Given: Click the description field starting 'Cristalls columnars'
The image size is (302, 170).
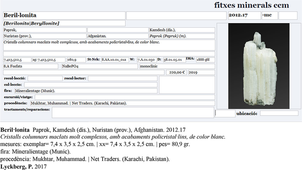Looking at the screenshot, I should coord(109,45).
